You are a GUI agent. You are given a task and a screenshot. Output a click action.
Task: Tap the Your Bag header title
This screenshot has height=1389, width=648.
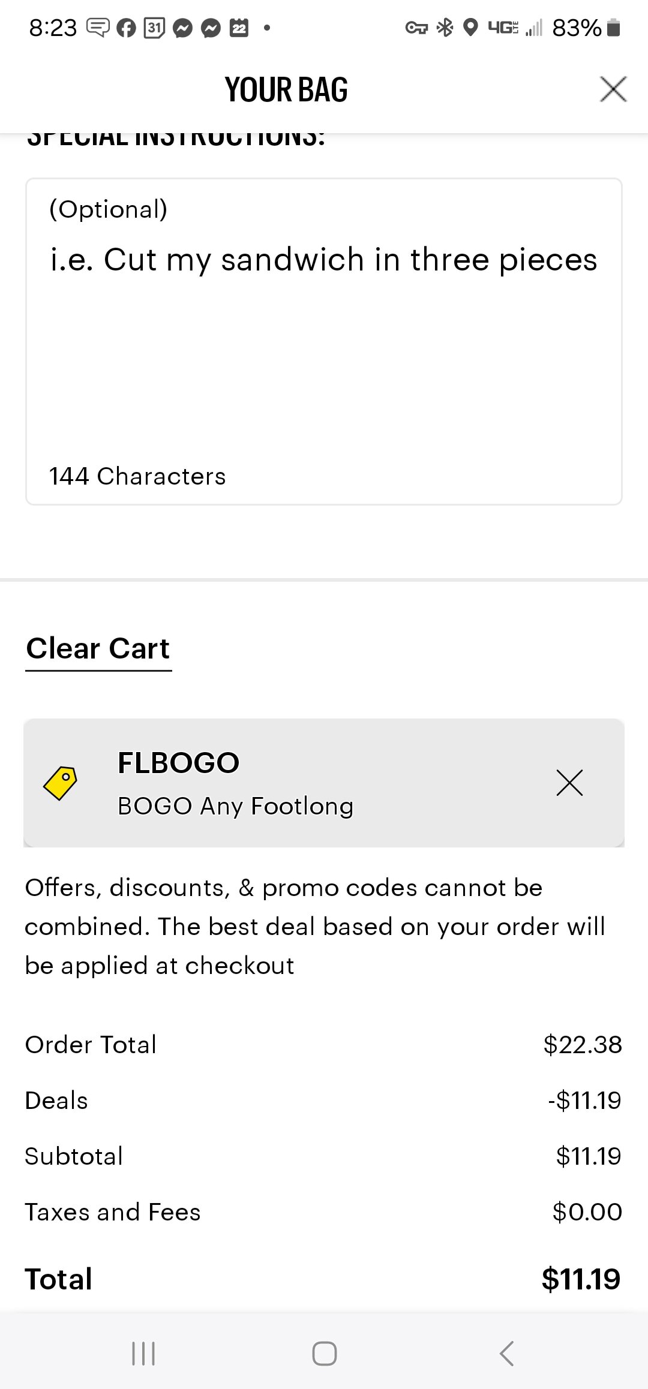pyautogui.click(x=286, y=90)
